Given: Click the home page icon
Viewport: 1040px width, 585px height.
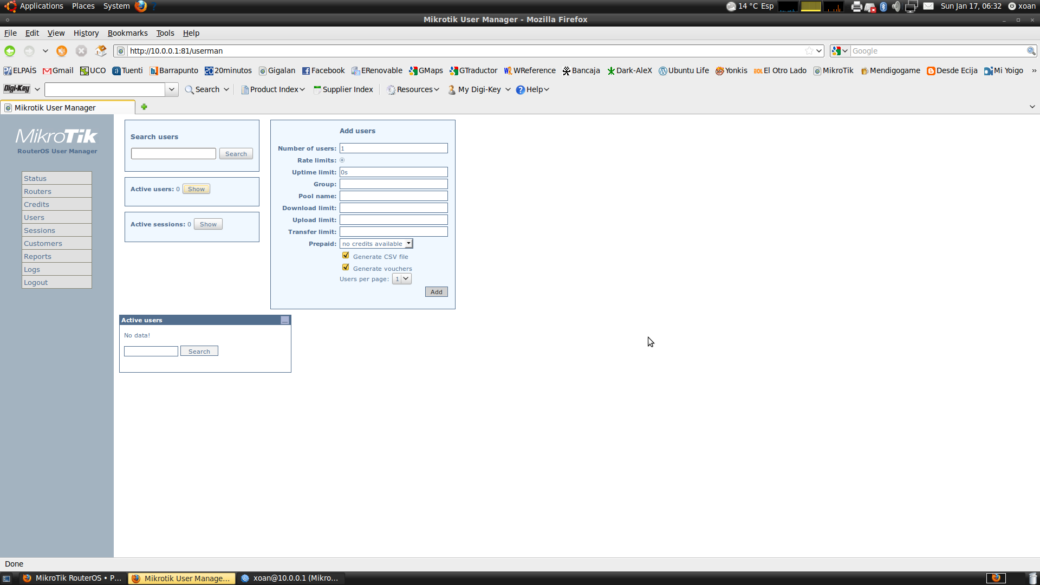Looking at the screenshot, I should [101, 51].
